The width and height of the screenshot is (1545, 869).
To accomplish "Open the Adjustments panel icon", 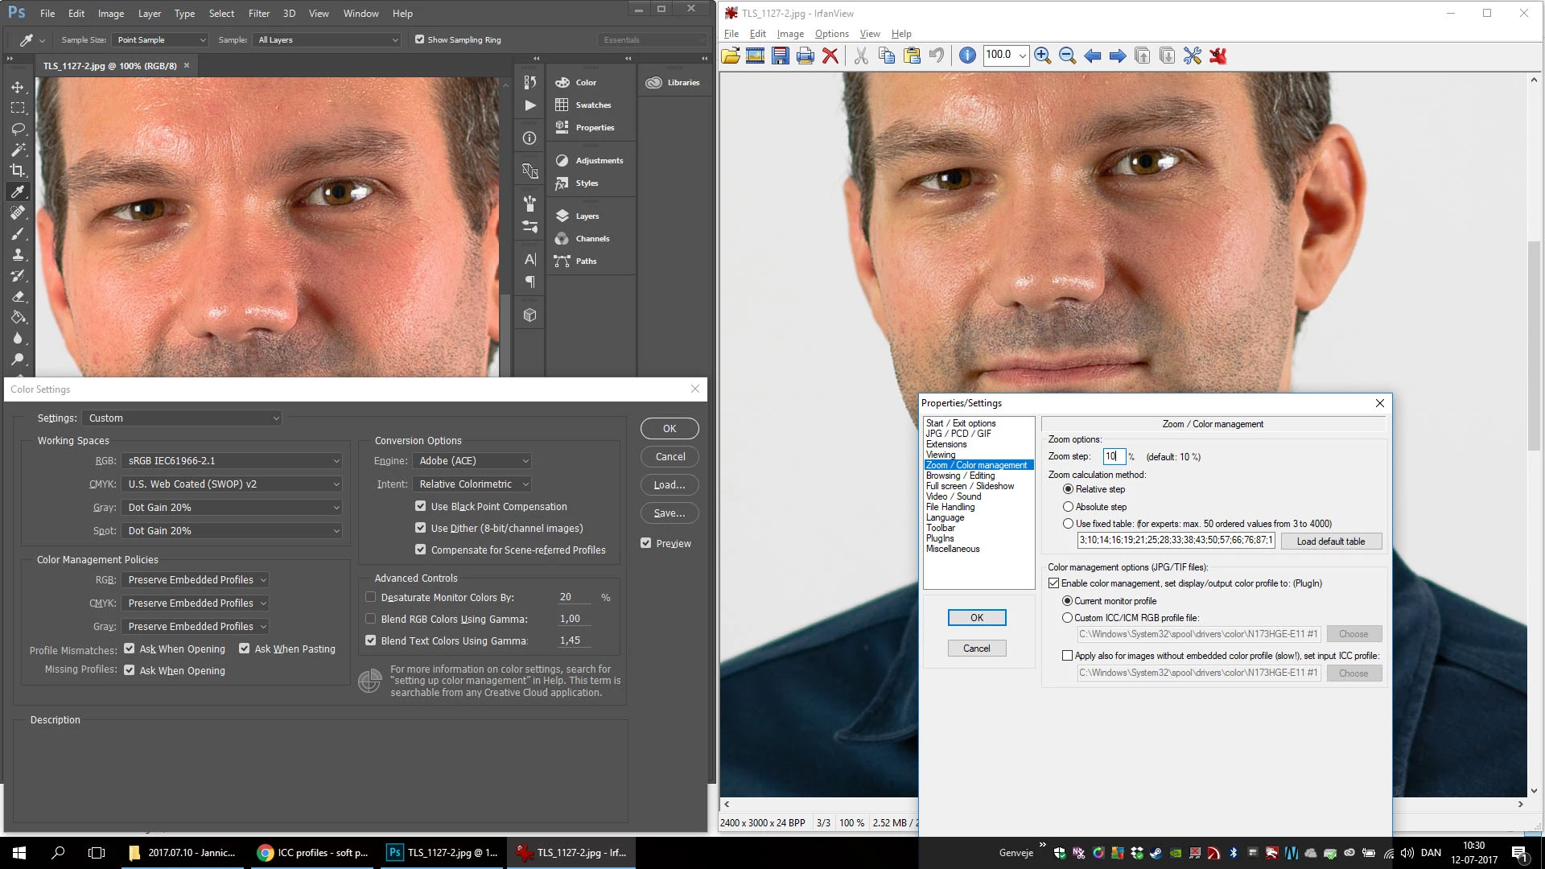I will (x=562, y=161).
